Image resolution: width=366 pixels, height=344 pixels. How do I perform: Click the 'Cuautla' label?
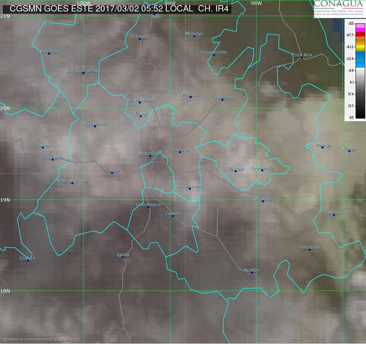[173, 214]
